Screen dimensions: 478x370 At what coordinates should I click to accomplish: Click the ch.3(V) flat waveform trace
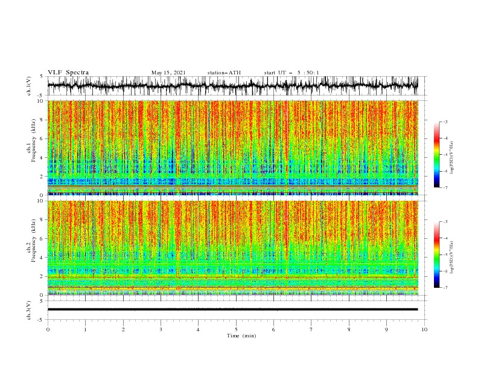coord(232,310)
